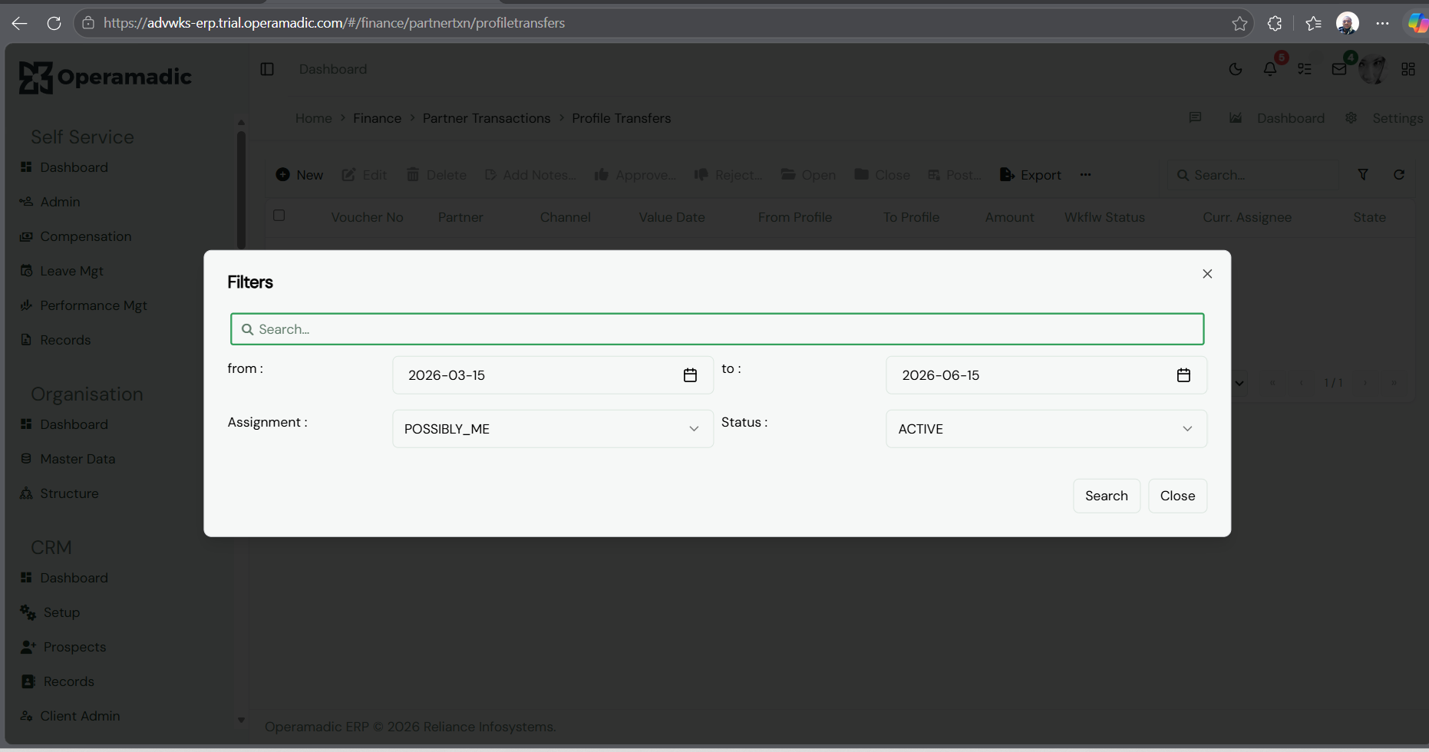Open the 'to' date calendar picker

[x=1183, y=375]
